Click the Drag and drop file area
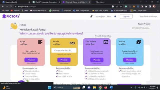The image size is (160, 90). pos(130,52)
